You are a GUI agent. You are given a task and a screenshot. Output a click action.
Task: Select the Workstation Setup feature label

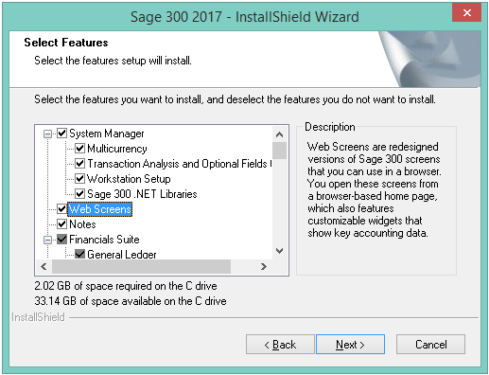129,179
